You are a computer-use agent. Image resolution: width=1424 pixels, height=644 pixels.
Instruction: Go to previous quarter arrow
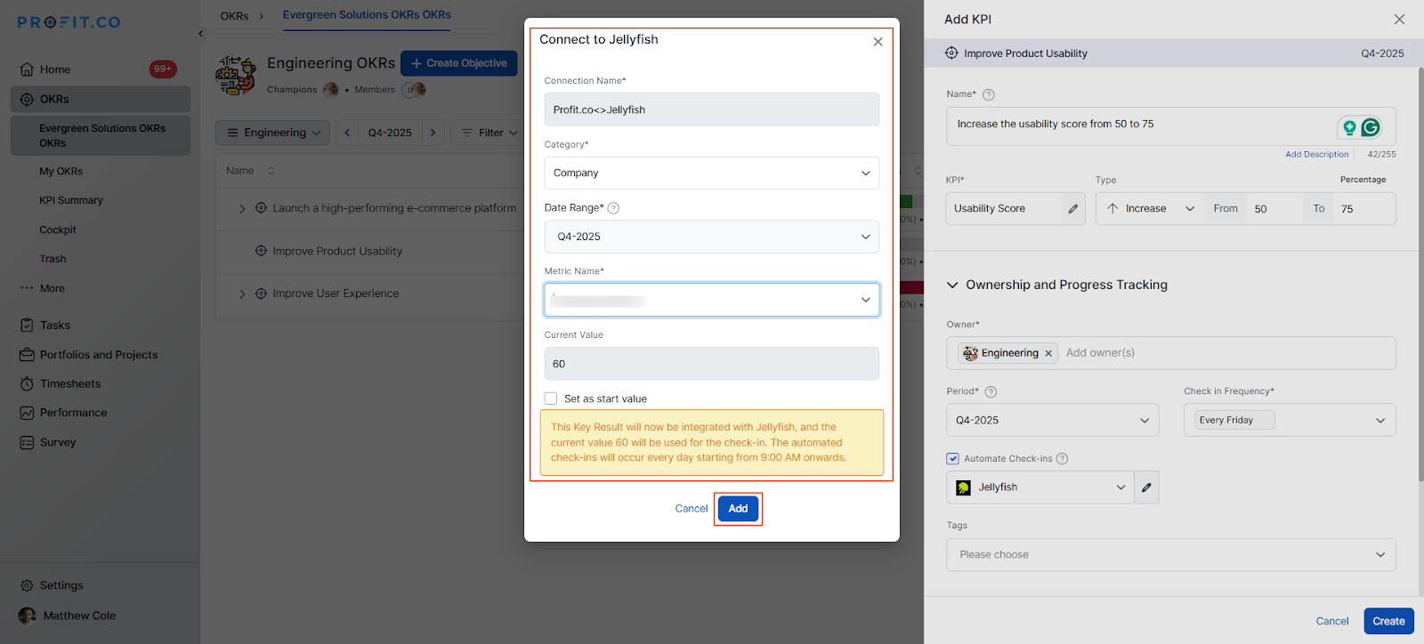[x=347, y=133]
